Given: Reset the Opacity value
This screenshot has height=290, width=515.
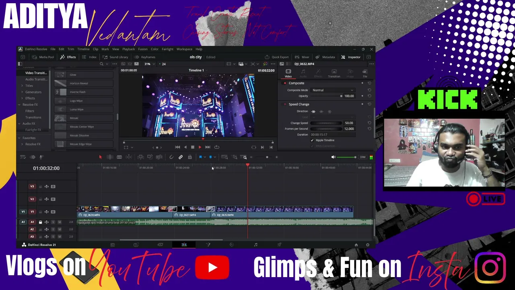Looking at the screenshot, I should pyautogui.click(x=369, y=96).
